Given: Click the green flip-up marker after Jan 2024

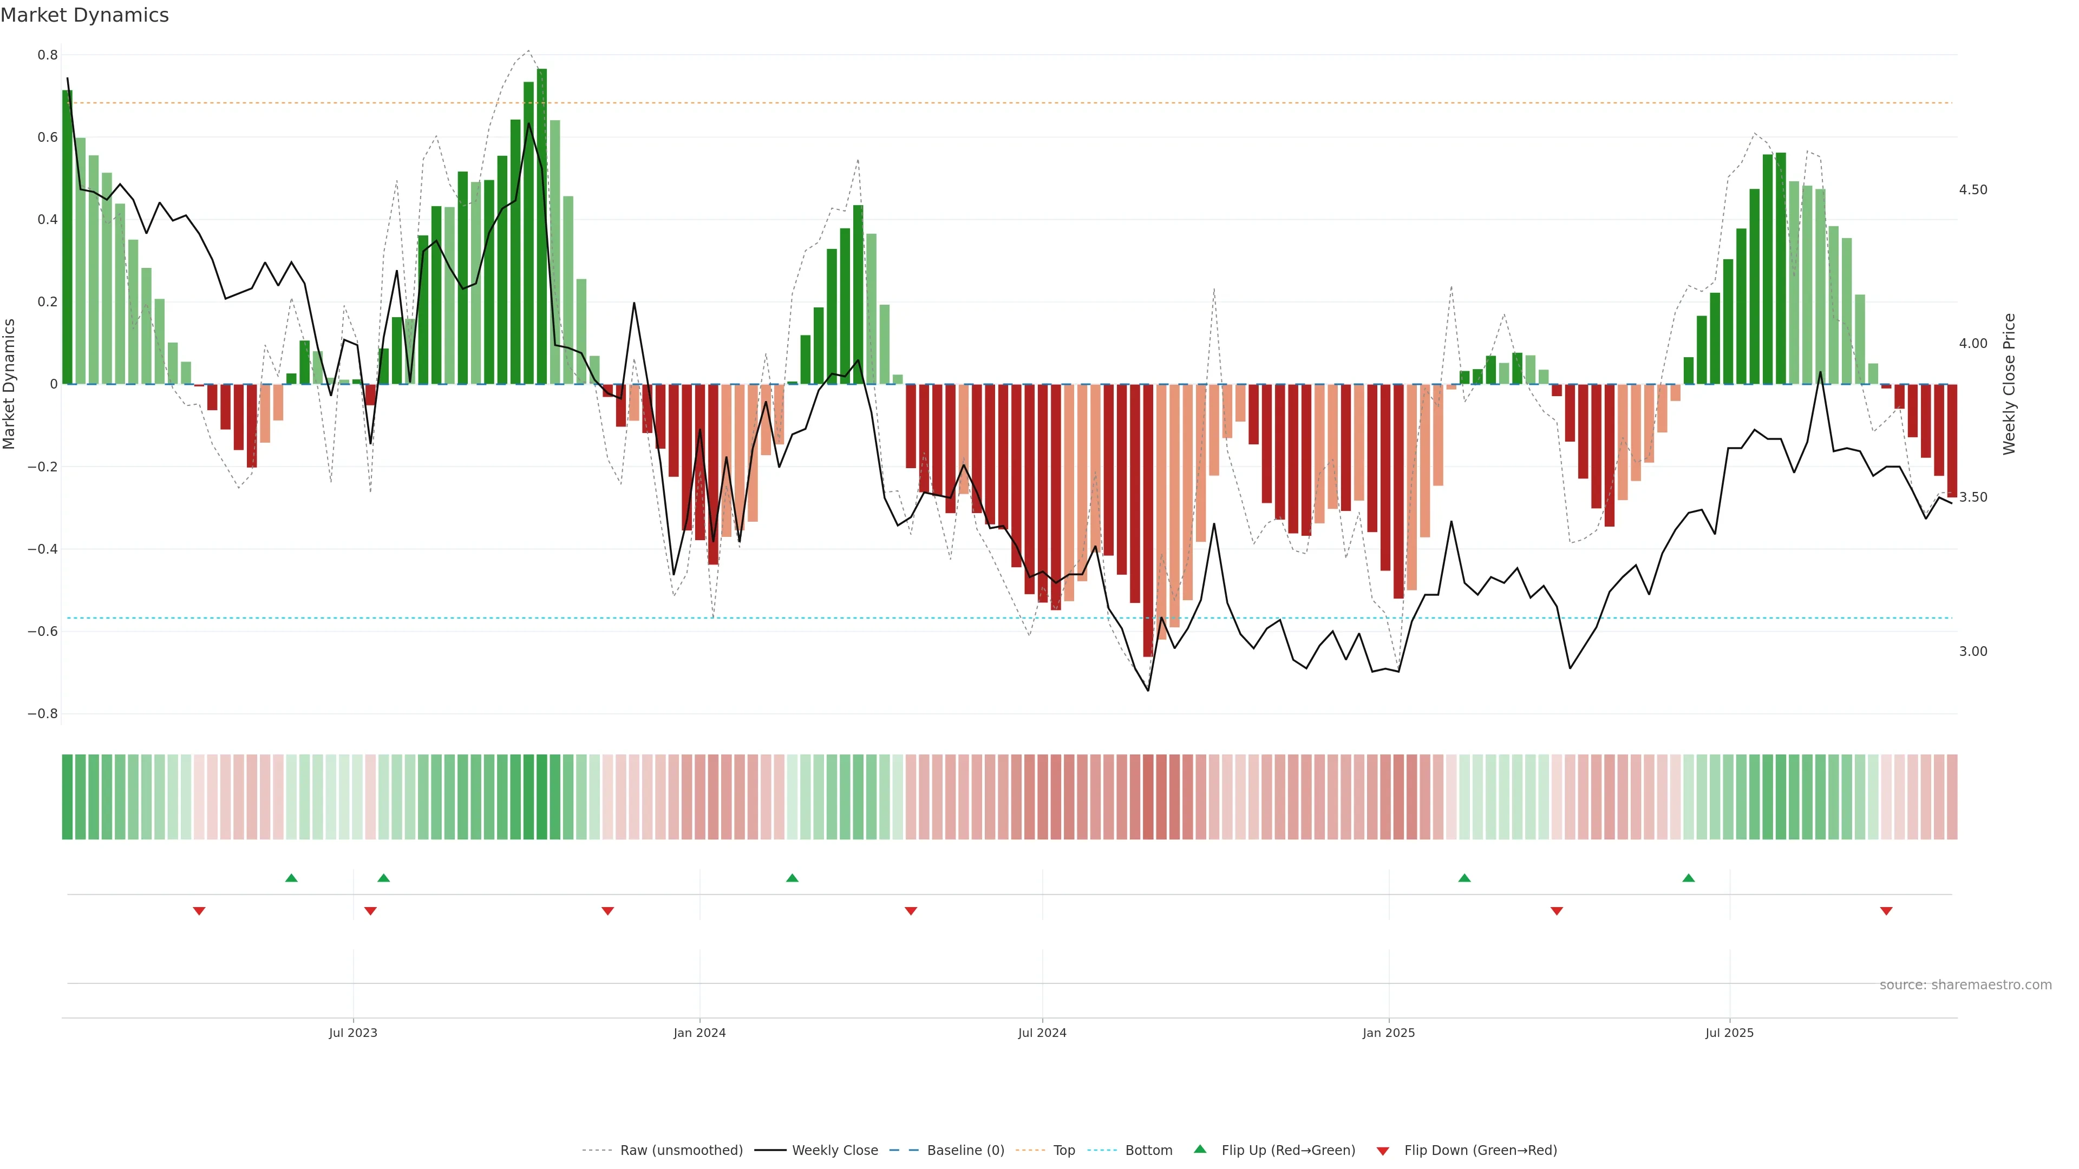Looking at the screenshot, I should tap(792, 878).
